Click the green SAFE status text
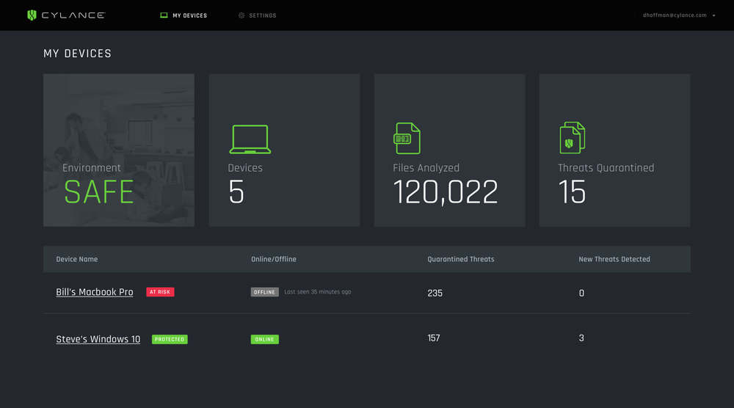 pyautogui.click(x=99, y=192)
